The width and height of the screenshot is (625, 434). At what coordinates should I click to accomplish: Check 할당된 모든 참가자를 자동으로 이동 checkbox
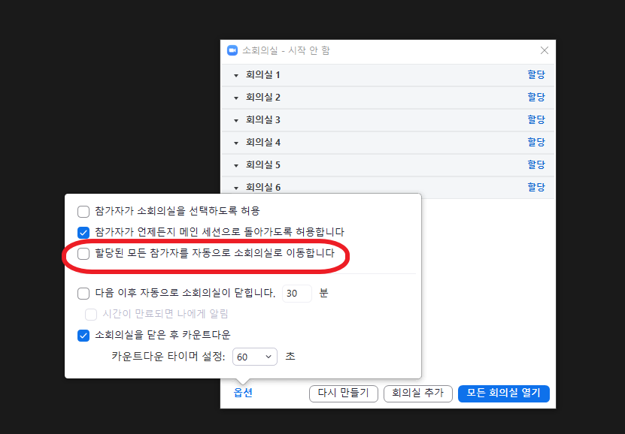point(83,253)
